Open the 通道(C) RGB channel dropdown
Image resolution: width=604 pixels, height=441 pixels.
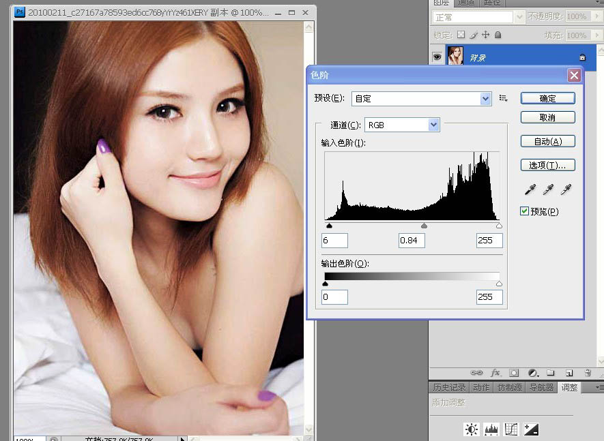[x=434, y=125]
